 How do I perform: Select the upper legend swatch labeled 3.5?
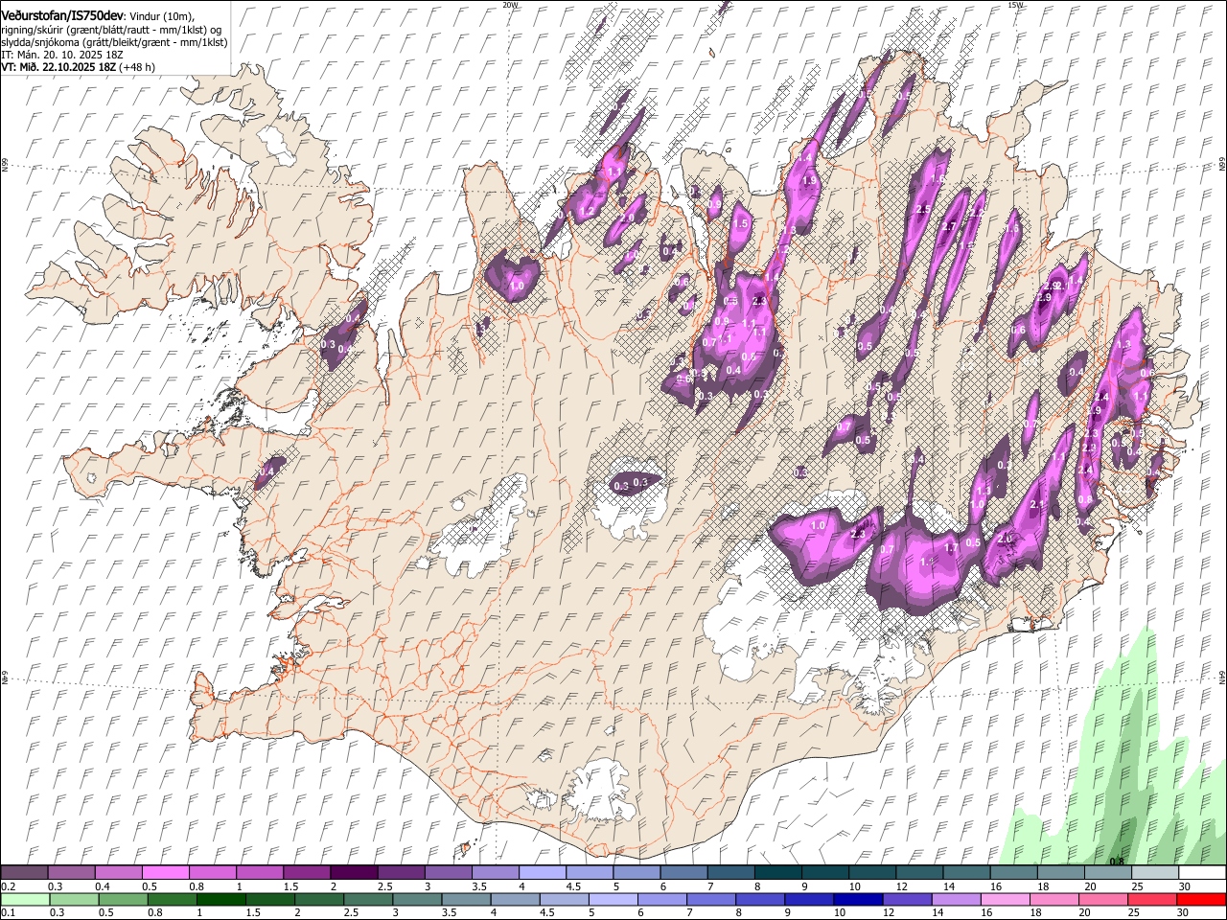pyautogui.click(x=495, y=873)
